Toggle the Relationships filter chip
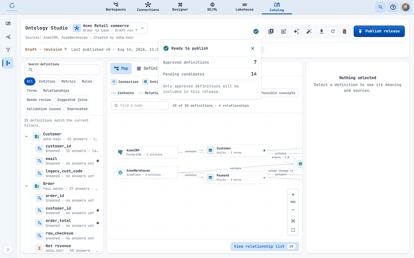Viewport: 414px width, 258px height. pos(56,91)
